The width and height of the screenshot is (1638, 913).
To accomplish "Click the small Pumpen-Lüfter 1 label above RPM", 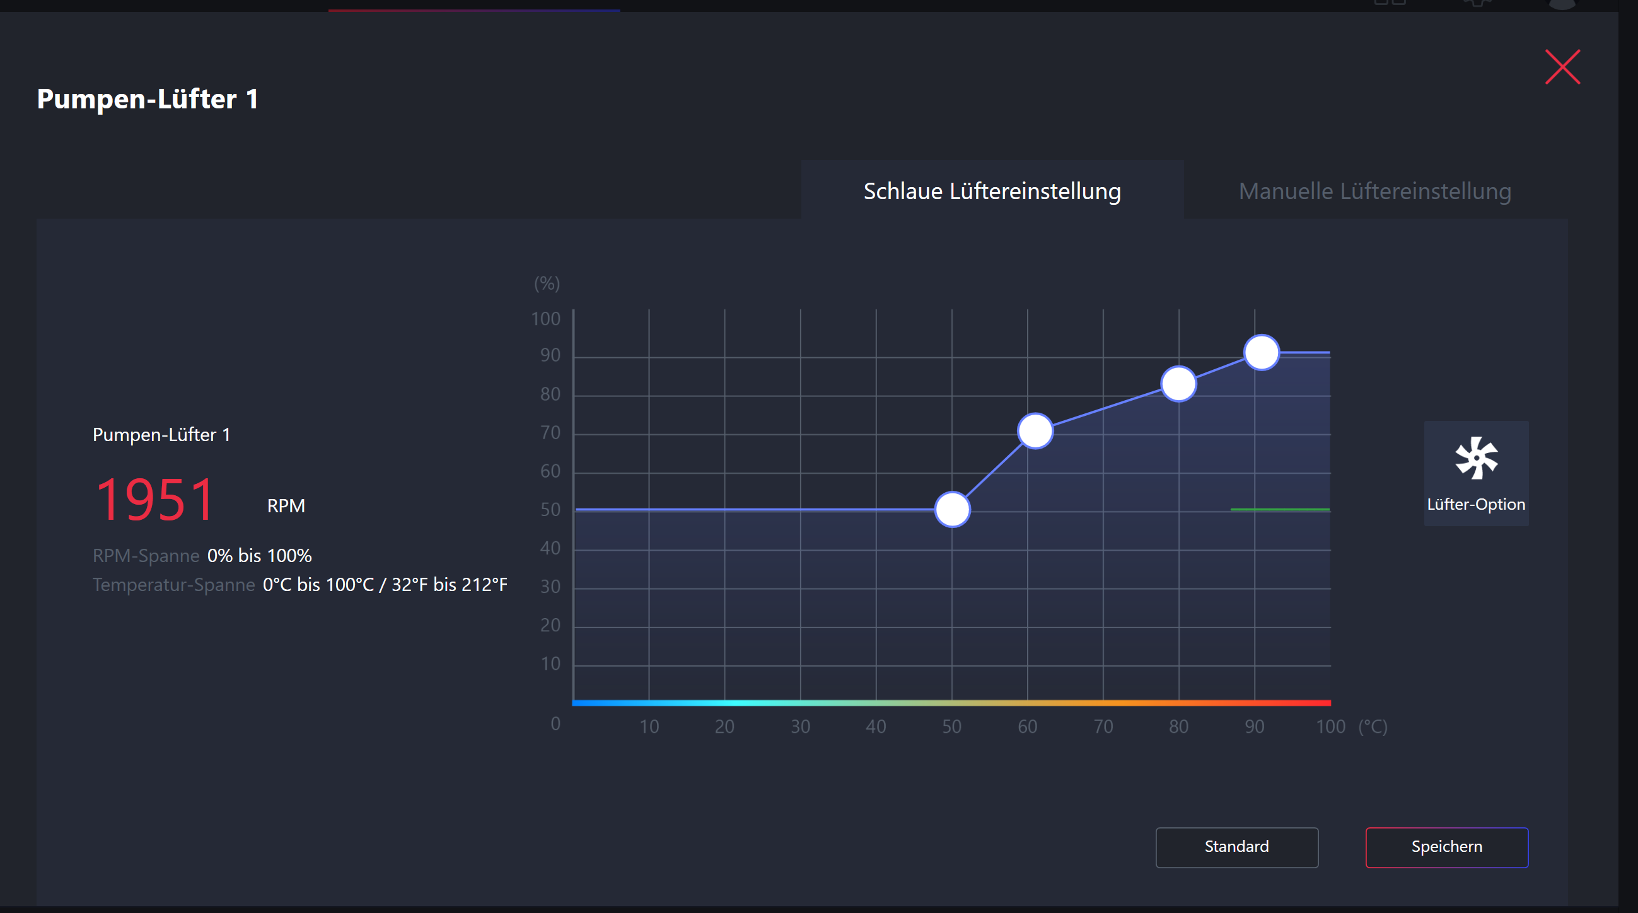I will [161, 435].
